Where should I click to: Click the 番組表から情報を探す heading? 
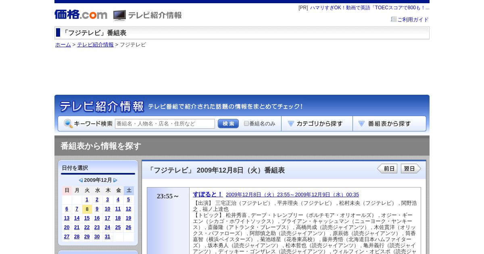coord(101,146)
